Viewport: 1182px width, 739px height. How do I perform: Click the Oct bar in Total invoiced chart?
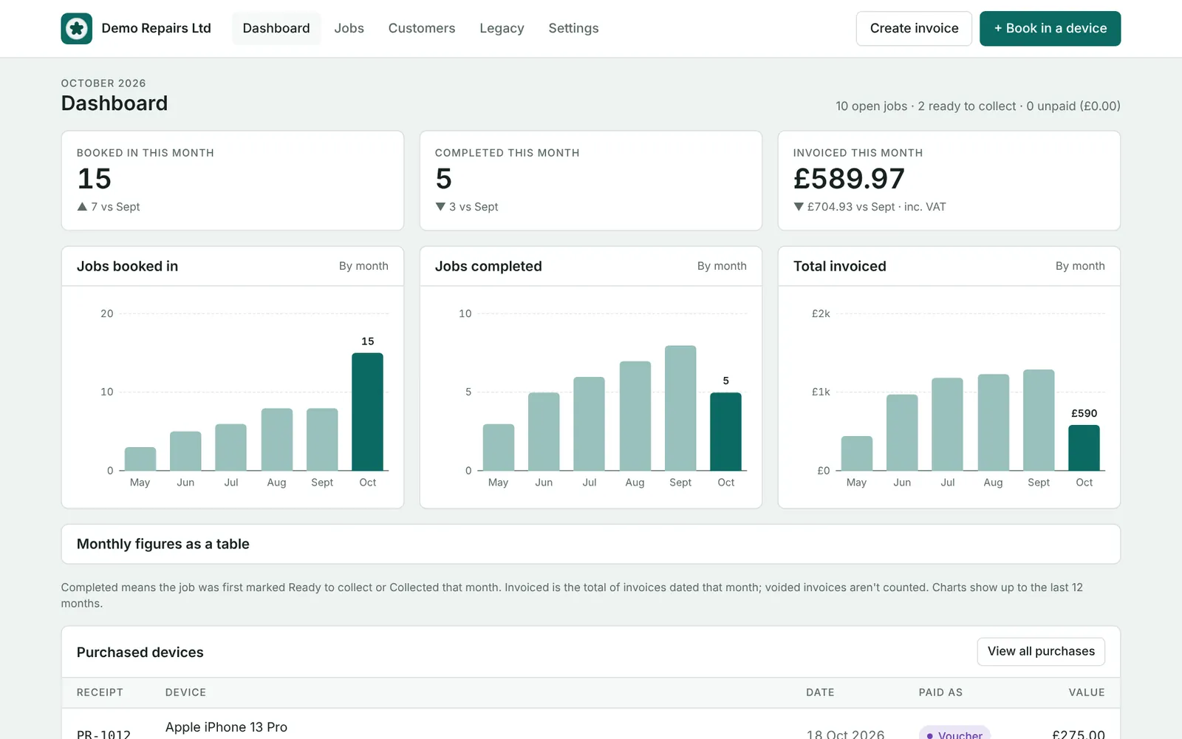click(1084, 448)
